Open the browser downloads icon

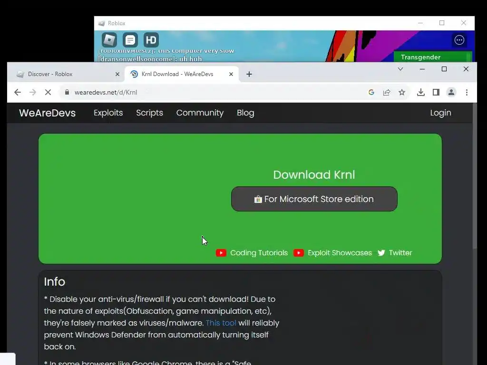(x=421, y=92)
